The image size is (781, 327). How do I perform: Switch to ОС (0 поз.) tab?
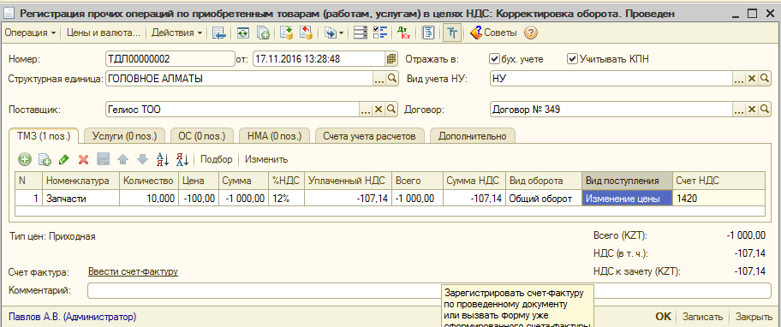202,136
